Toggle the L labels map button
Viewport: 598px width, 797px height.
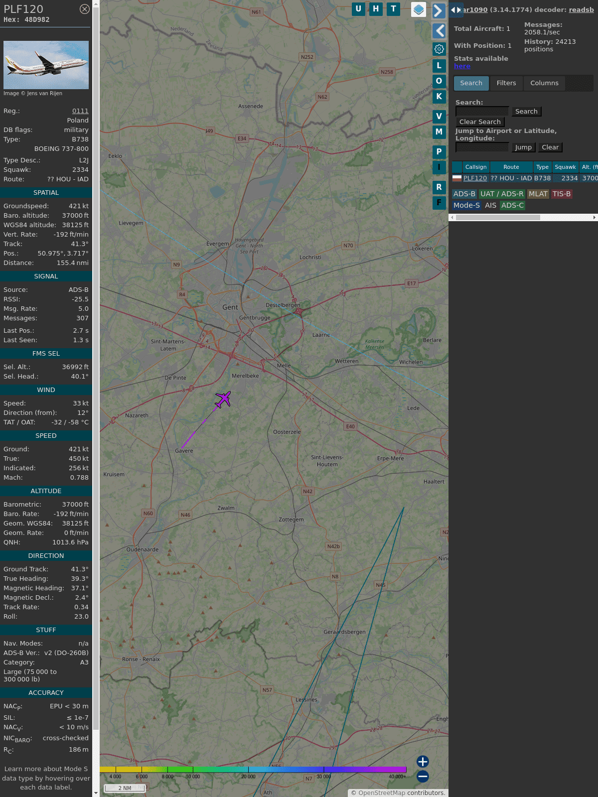coord(439,65)
